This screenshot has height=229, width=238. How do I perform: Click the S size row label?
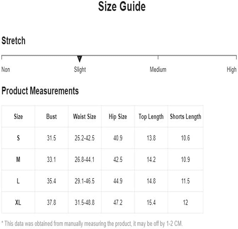[18, 138]
